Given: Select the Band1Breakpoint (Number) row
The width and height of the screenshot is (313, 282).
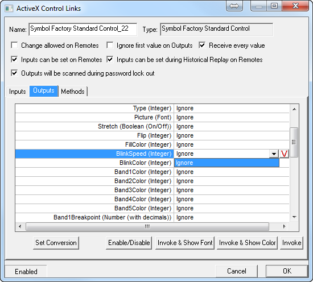Looking at the screenshot, I should tap(152, 217).
